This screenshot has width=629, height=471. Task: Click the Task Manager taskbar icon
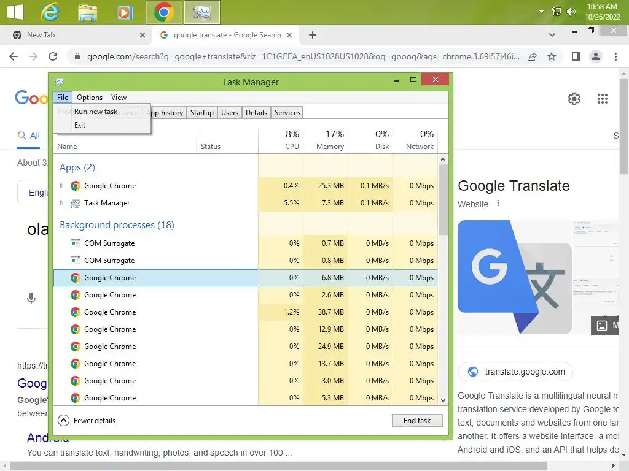[x=201, y=12]
